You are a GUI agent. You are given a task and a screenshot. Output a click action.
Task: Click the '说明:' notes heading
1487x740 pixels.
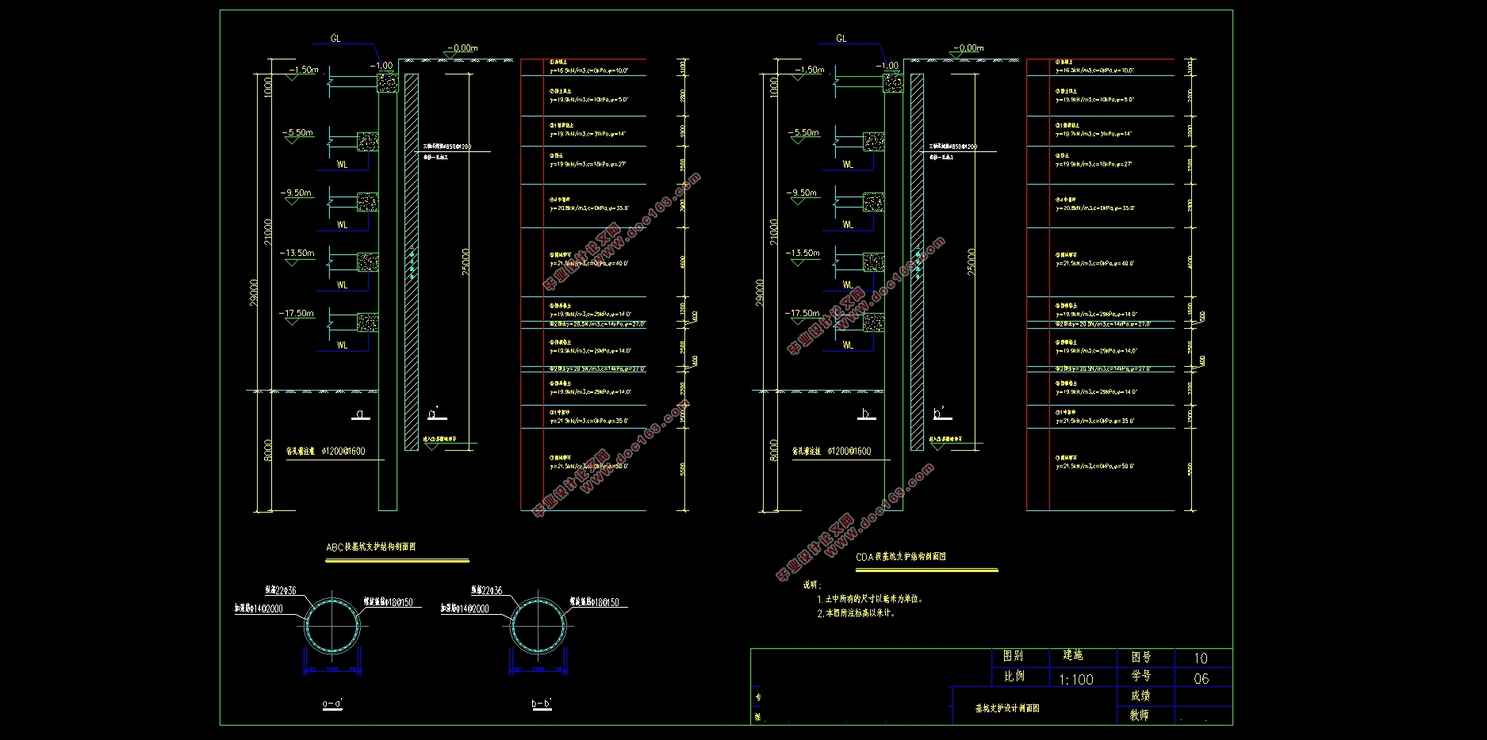click(x=813, y=585)
